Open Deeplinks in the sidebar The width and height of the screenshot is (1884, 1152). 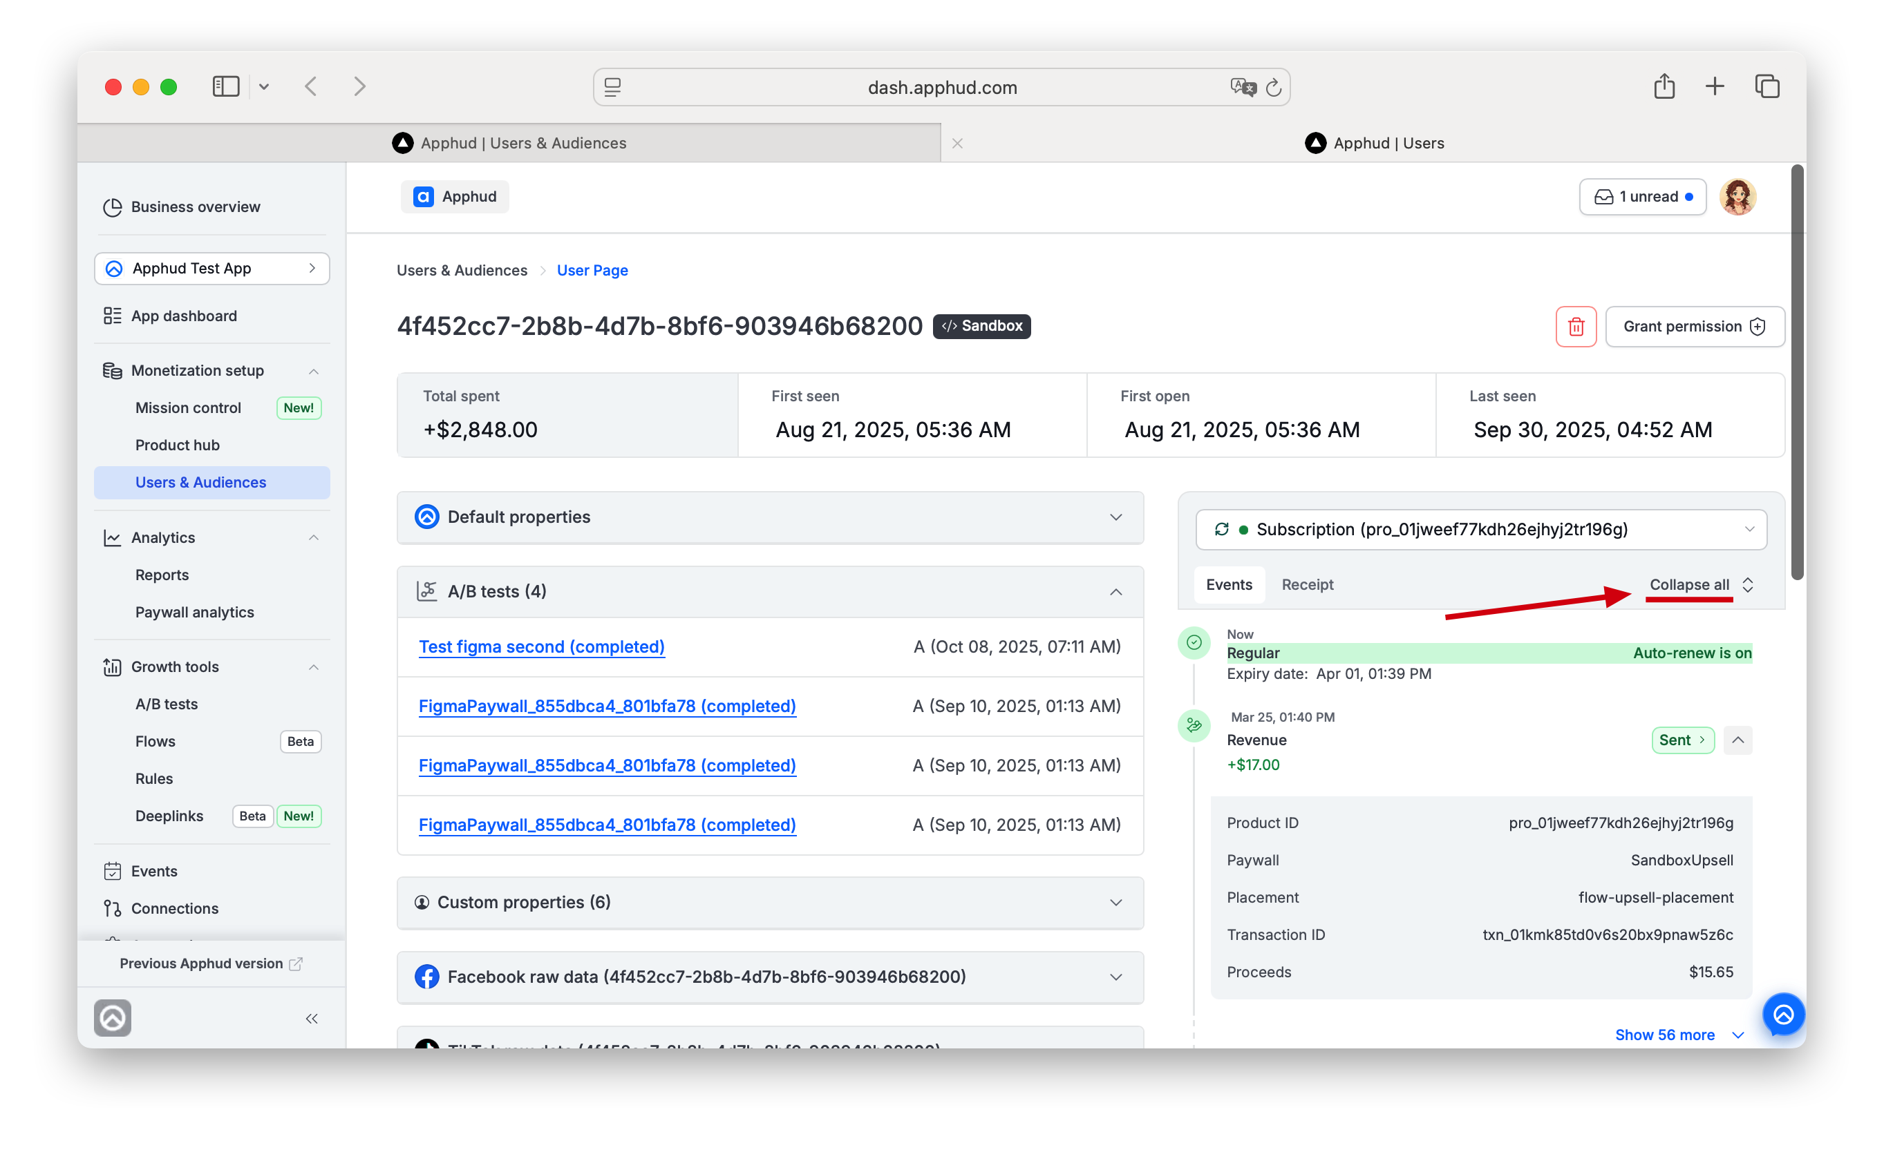tap(169, 816)
